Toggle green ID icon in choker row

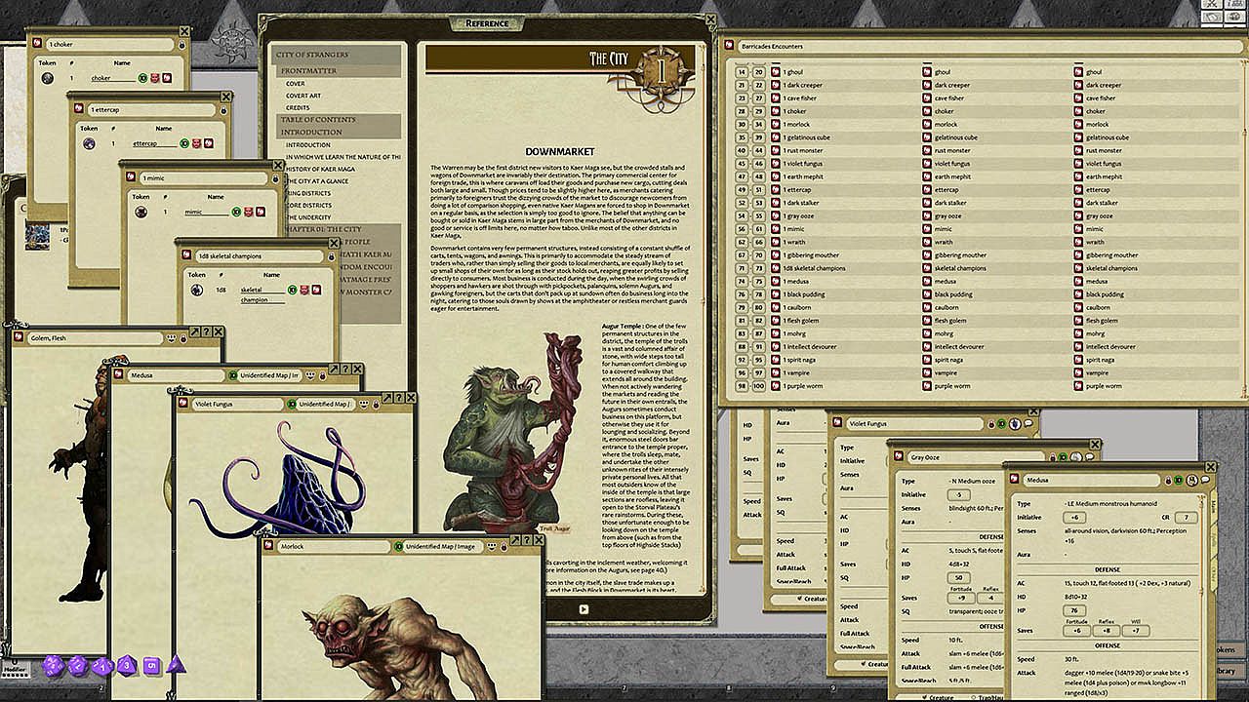point(142,78)
